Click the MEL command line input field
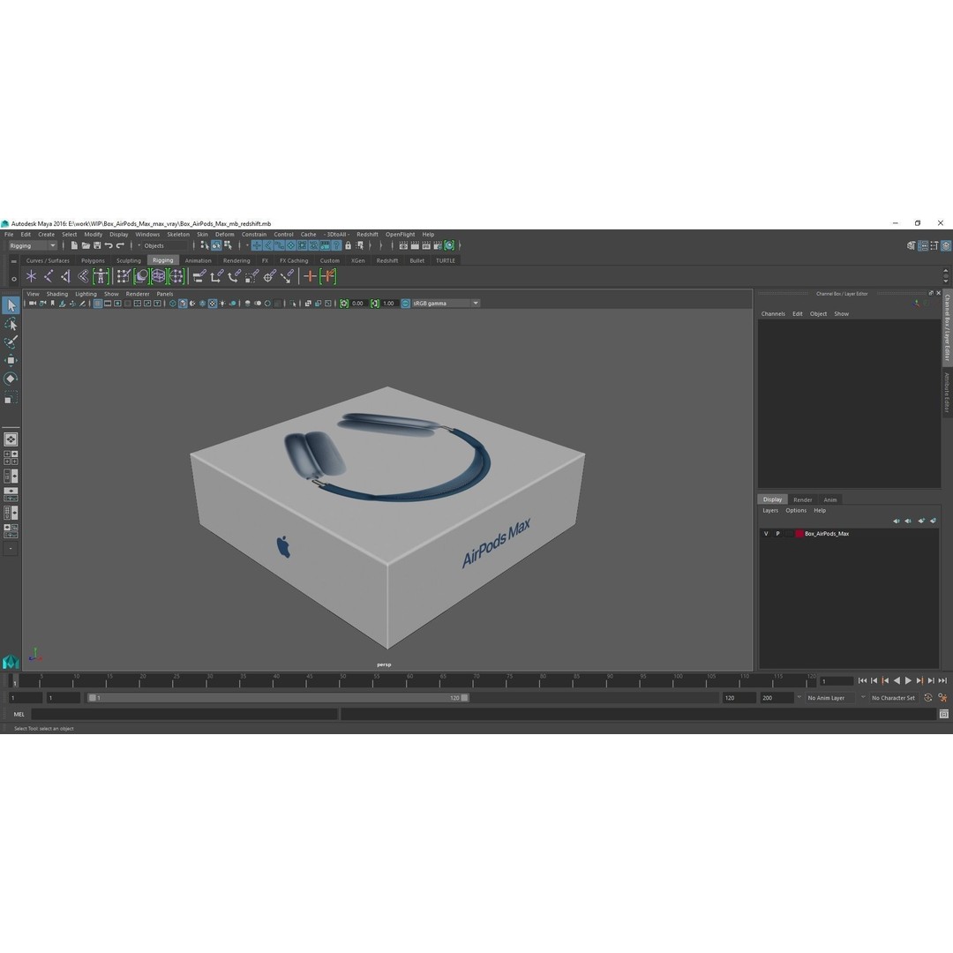 pyautogui.click(x=184, y=714)
